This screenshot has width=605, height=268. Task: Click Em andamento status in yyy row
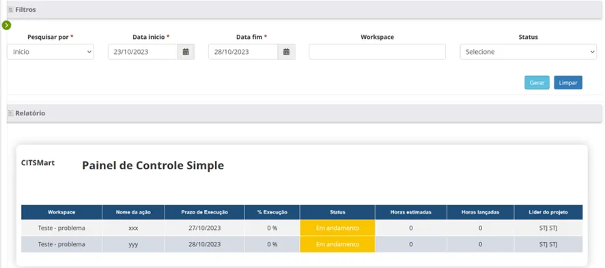pyautogui.click(x=337, y=244)
